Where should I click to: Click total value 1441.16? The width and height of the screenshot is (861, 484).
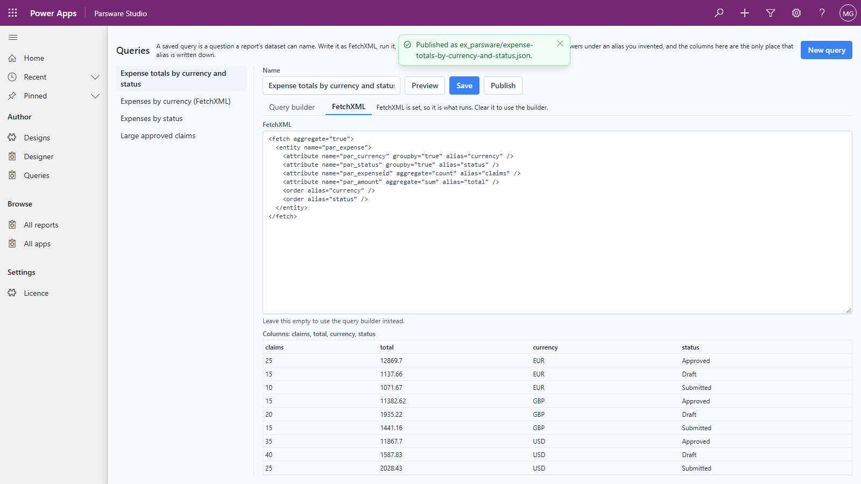click(x=391, y=428)
